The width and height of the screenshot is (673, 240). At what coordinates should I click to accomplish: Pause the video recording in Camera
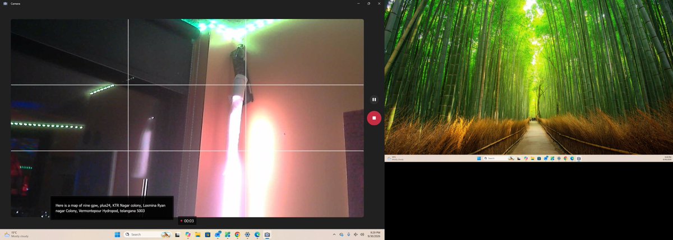click(x=374, y=100)
